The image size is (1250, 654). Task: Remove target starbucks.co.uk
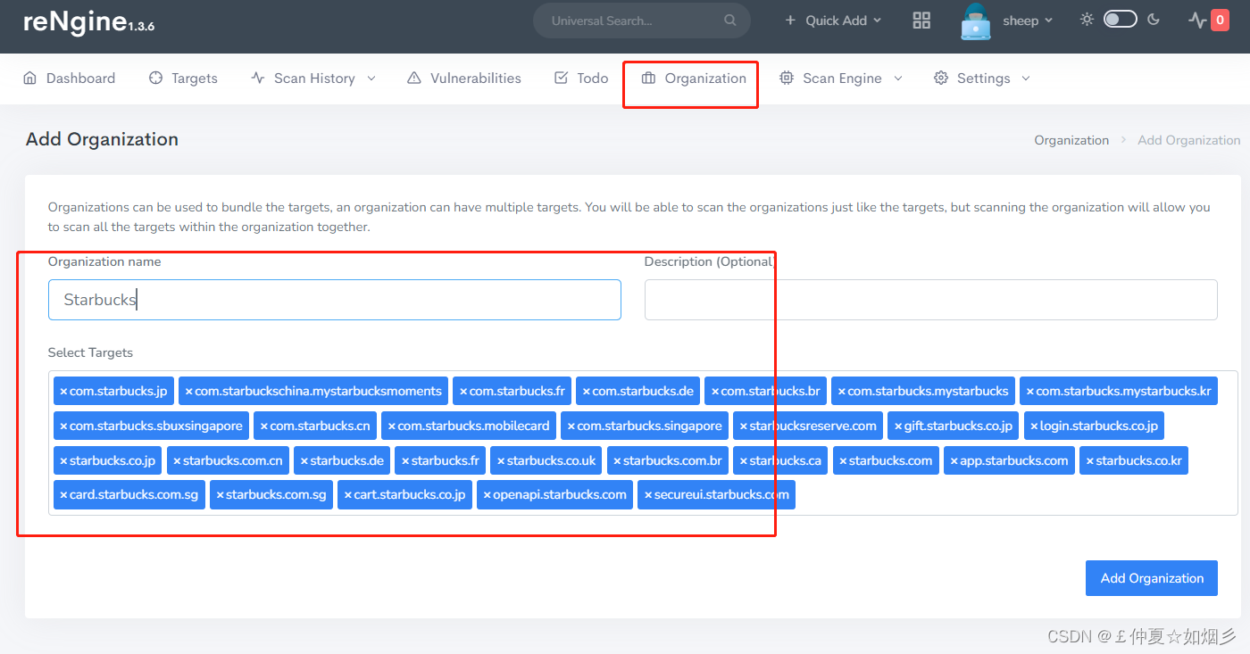501,460
